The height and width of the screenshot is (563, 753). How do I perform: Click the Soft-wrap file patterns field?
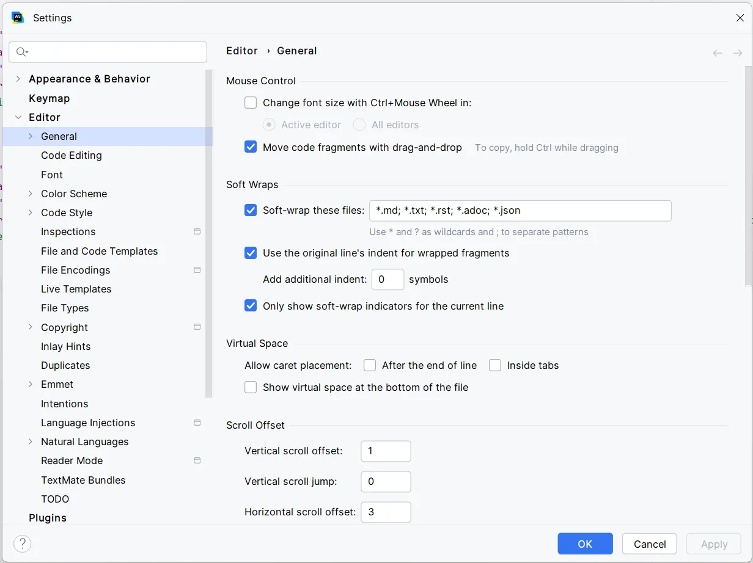520,211
